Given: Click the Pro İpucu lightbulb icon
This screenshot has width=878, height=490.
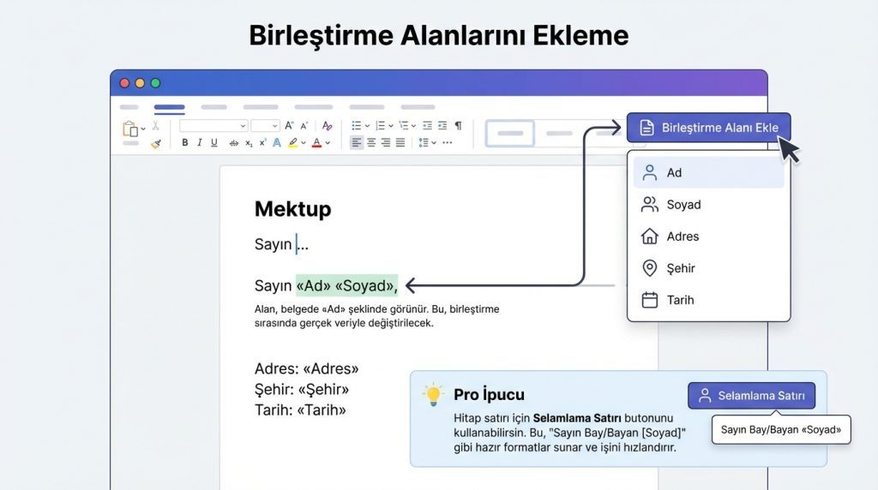Looking at the screenshot, I should point(433,394).
